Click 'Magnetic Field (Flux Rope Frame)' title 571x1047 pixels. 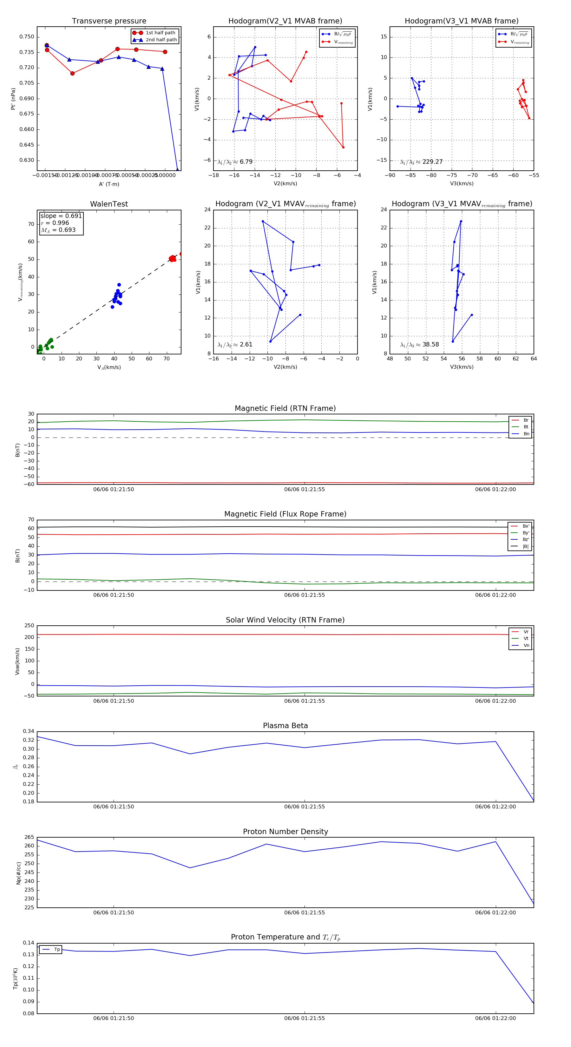point(285,514)
